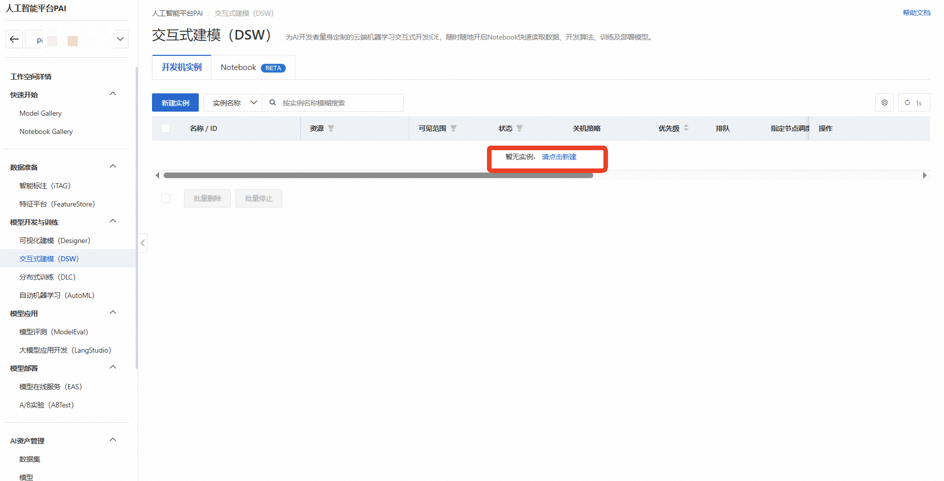
Task: Filter by 资源 column funnel icon
Action: coord(331,128)
